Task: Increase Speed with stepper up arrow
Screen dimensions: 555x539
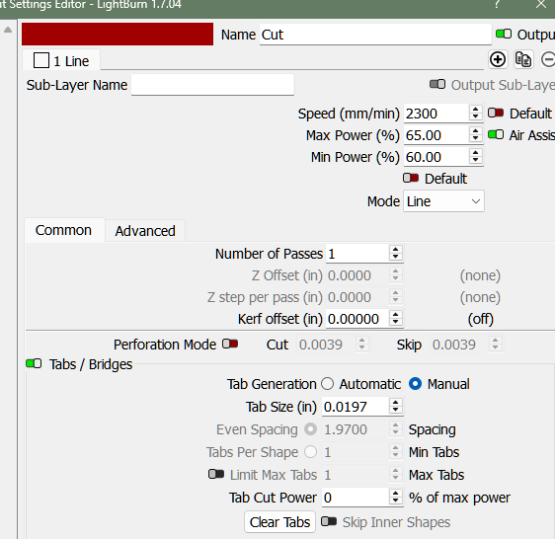Action: 475,110
